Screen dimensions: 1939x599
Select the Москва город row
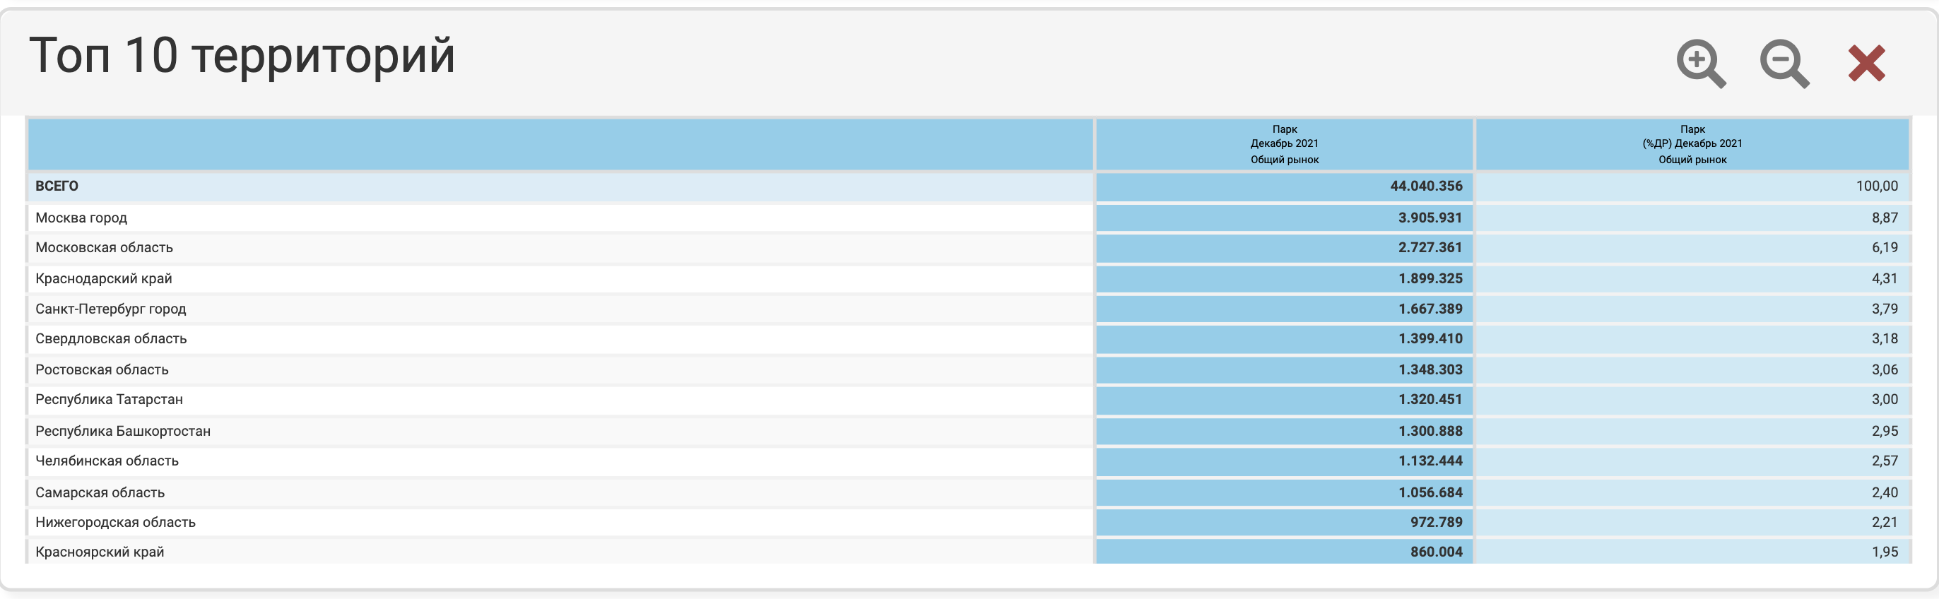(x=81, y=218)
